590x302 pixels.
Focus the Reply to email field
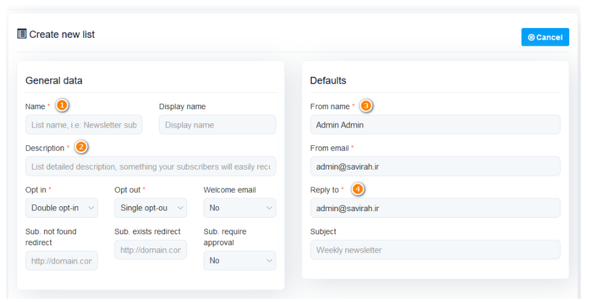[435, 208]
